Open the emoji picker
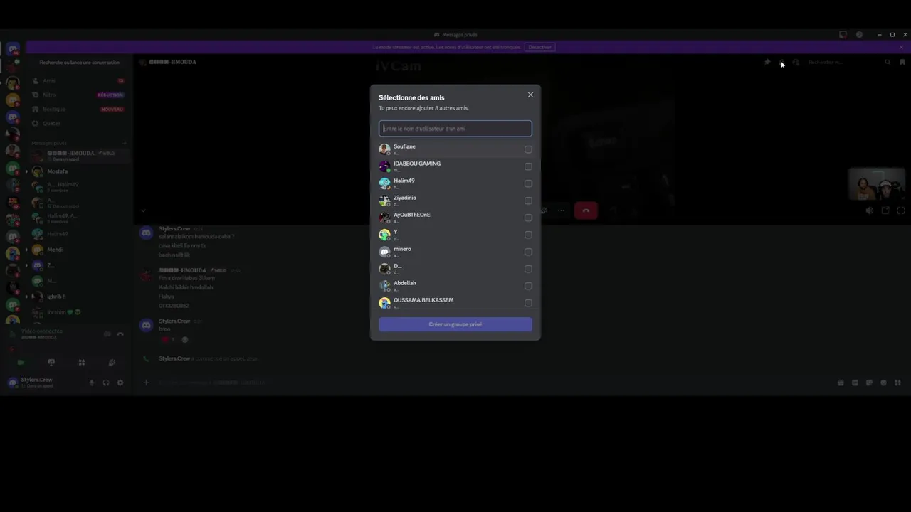 point(883,383)
